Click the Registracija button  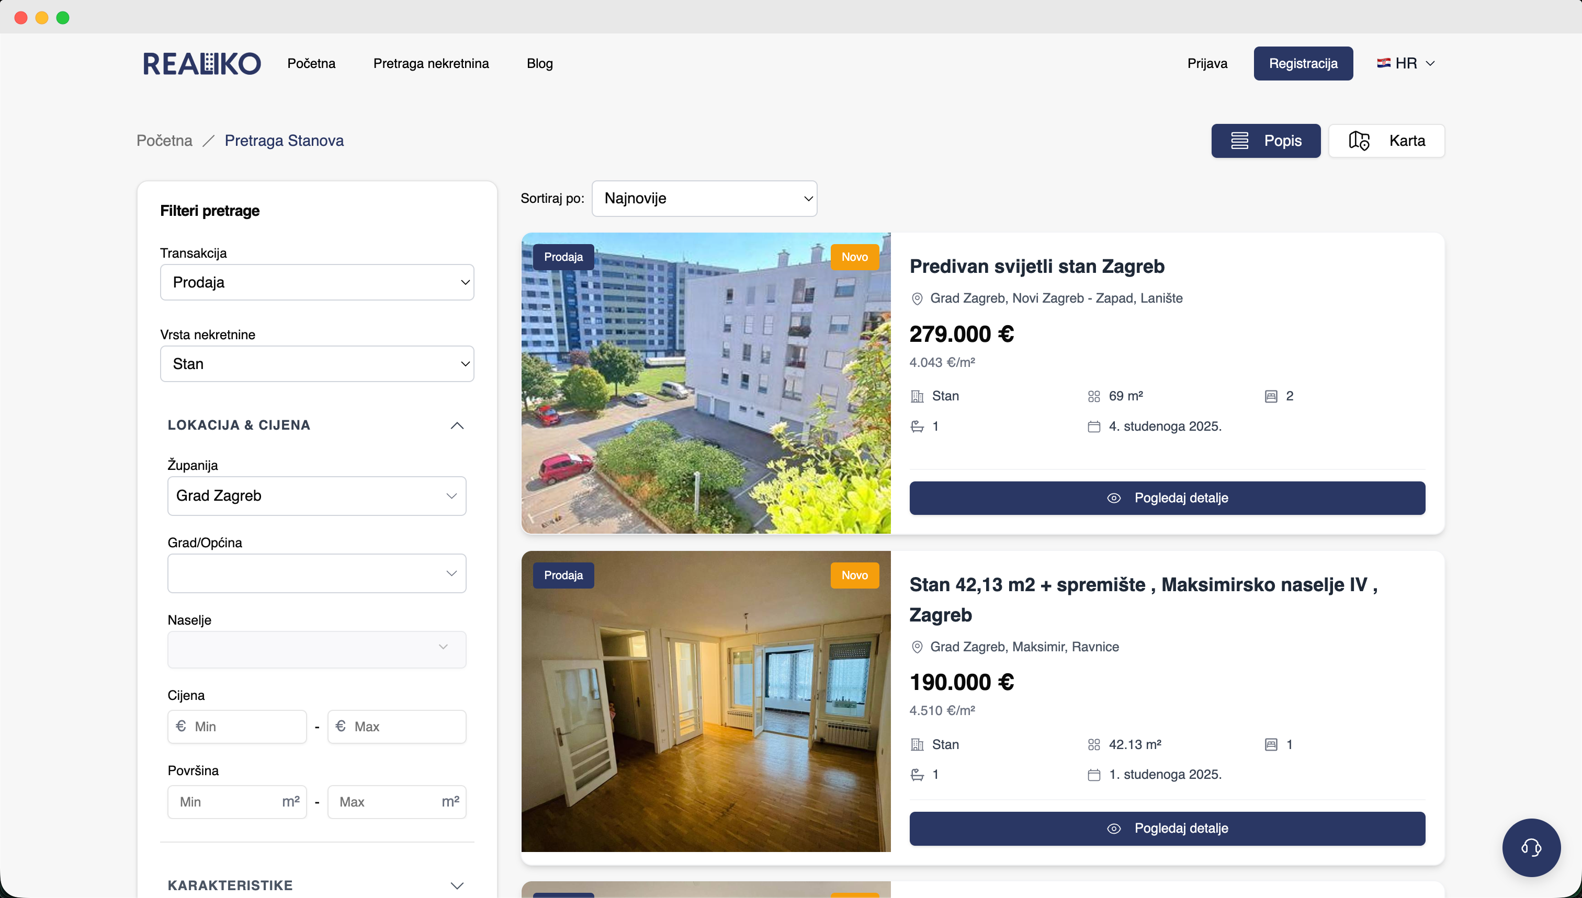pos(1303,64)
